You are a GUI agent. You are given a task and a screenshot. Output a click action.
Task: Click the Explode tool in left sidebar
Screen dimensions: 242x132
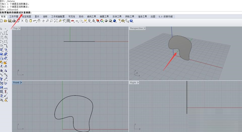(x=5, y=62)
